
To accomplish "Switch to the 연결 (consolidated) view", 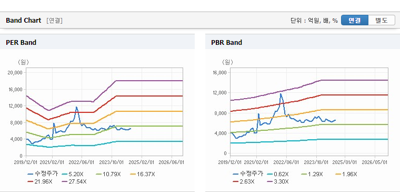I will pos(355,21).
